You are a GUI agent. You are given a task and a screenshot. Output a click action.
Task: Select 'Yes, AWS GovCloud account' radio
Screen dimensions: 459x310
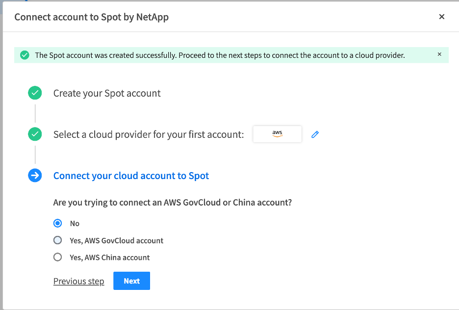58,240
